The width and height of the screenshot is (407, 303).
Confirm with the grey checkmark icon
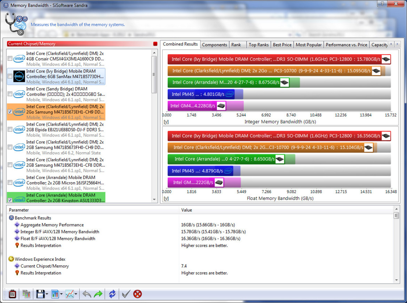(x=126, y=294)
